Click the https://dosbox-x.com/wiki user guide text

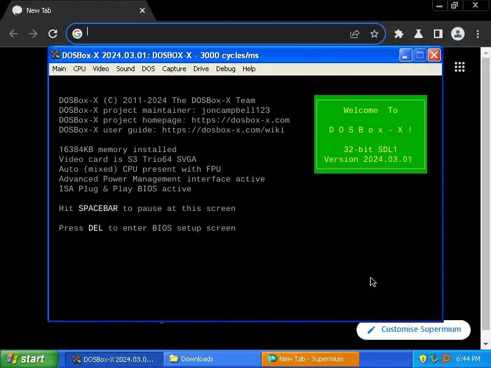click(x=223, y=130)
